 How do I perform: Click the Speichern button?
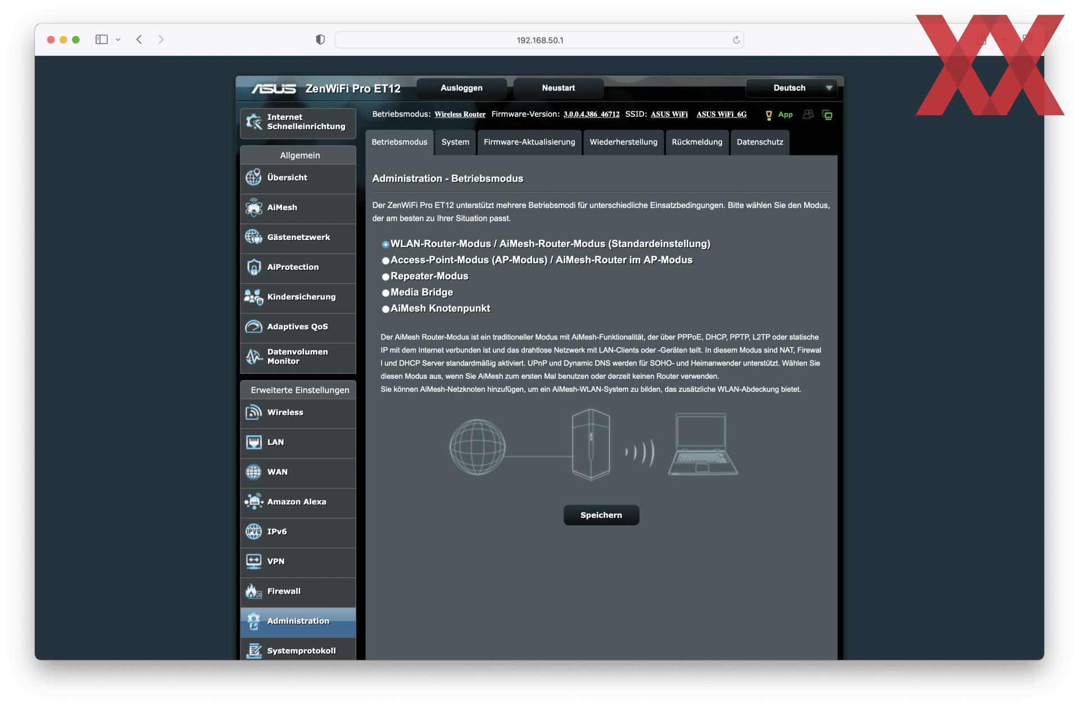pos(601,515)
